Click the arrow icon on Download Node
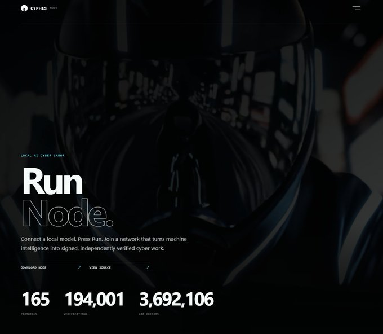The height and width of the screenshot is (334, 383). [79, 267]
